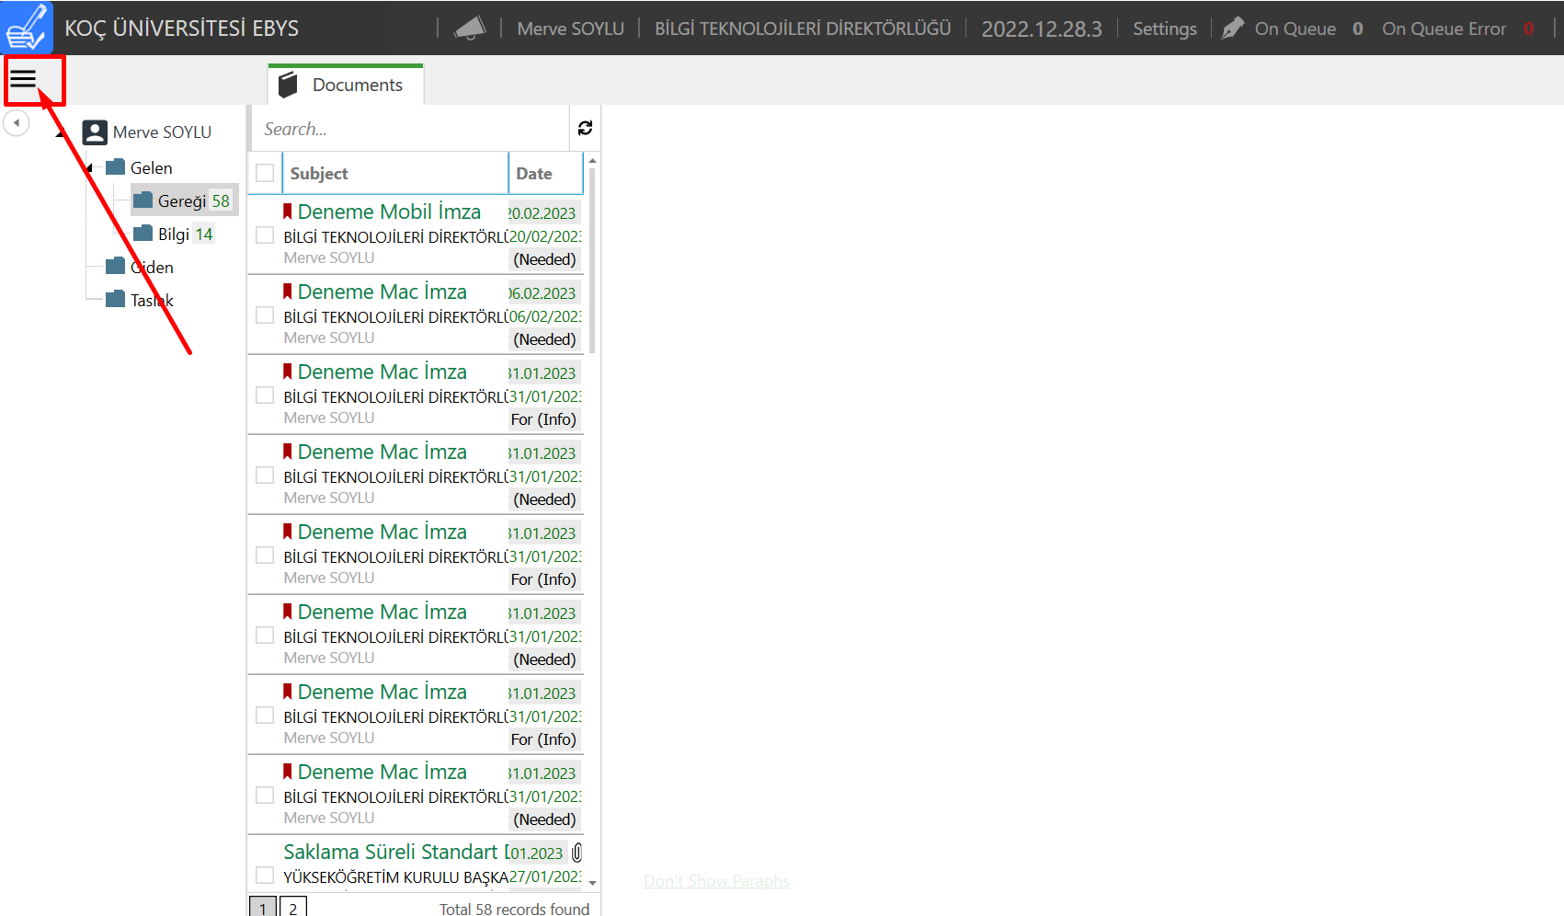Tick checkbox for Deneme Mobil İmza
Viewport: 1564px width, 916px height.
[265, 235]
